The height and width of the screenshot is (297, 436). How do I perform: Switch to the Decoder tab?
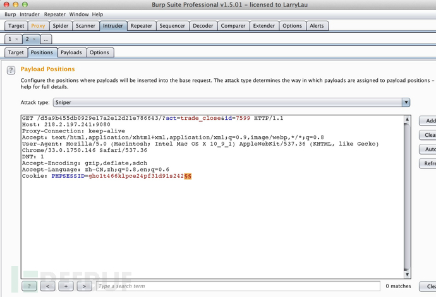click(203, 26)
